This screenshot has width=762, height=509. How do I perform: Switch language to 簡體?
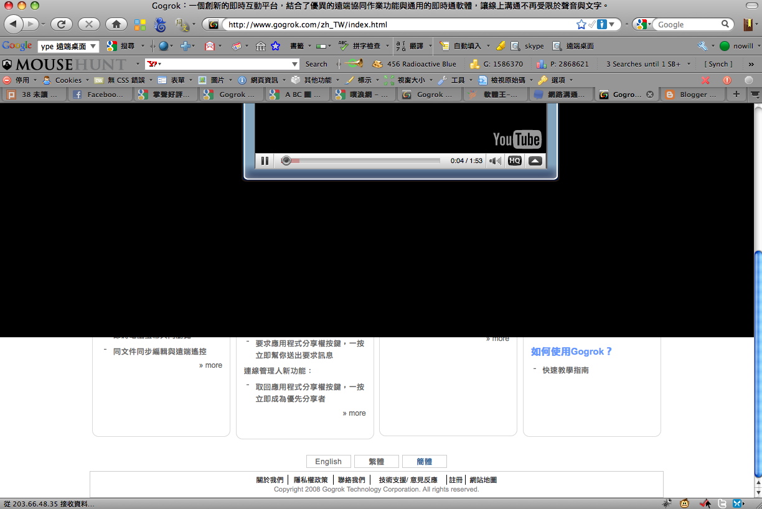coord(424,462)
